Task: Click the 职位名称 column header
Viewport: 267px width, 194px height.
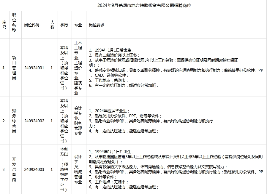Action: point(14,25)
